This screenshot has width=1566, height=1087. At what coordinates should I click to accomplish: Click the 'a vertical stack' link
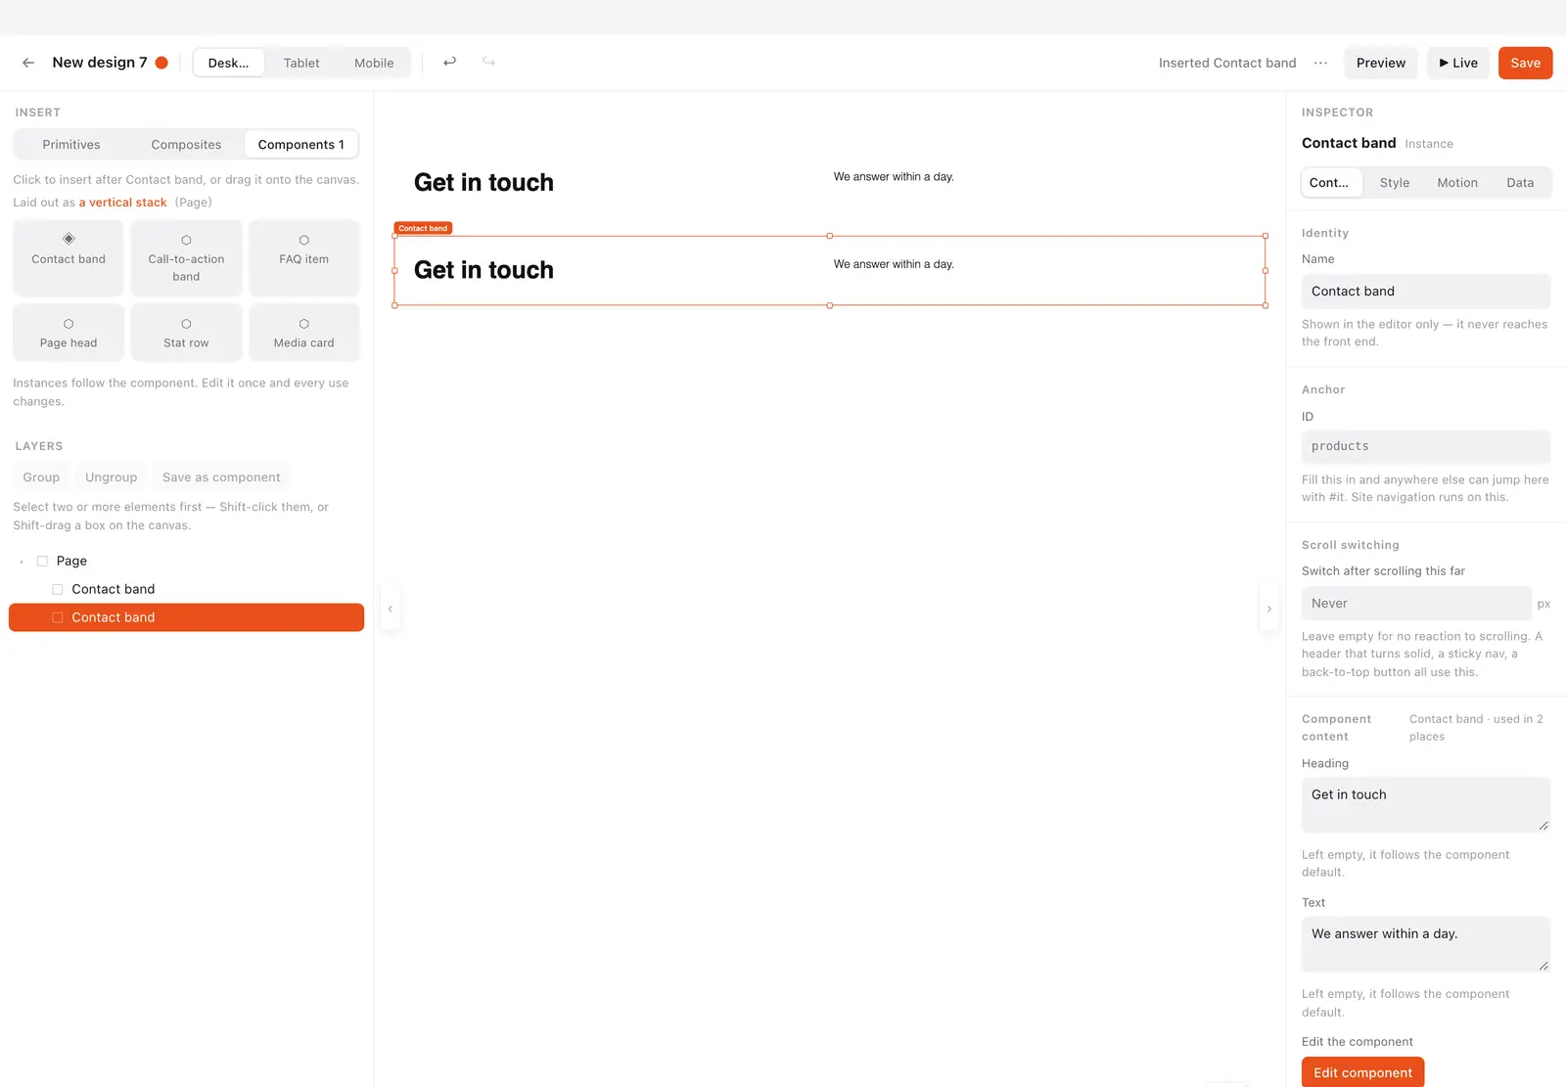[123, 203]
